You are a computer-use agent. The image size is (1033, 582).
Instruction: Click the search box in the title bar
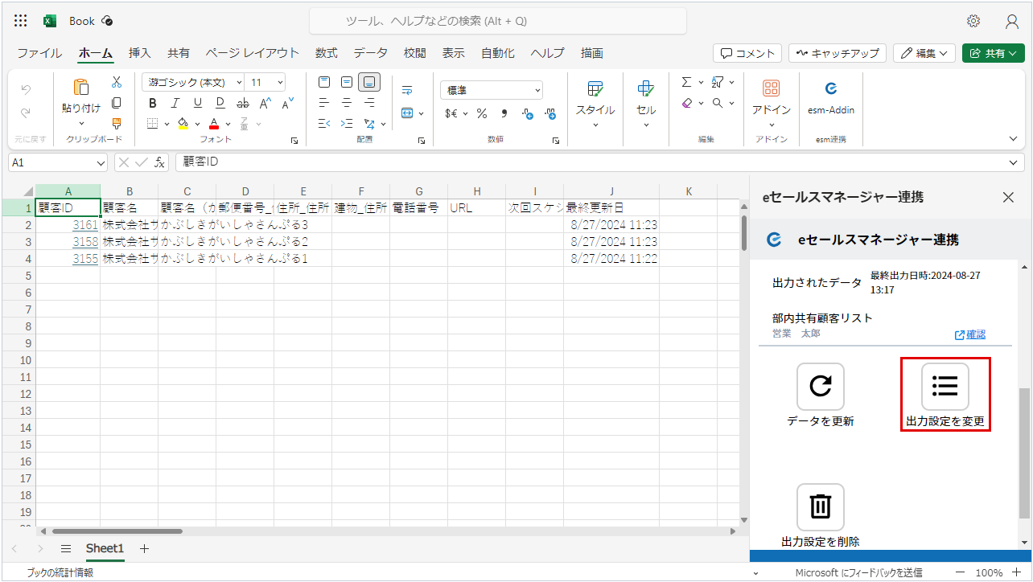coord(498,21)
